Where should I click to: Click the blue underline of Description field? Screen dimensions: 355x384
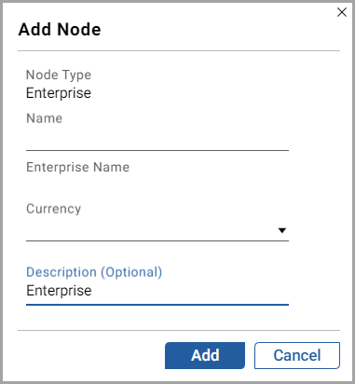[x=157, y=305]
